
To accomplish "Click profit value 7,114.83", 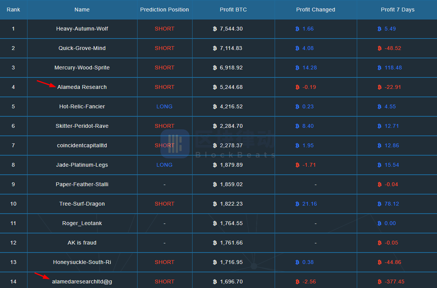I will [x=231, y=48].
